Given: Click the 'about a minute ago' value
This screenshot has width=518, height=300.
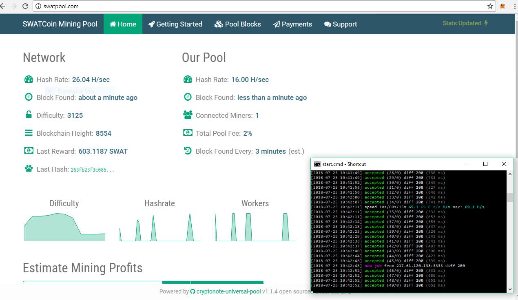Looking at the screenshot, I should coord(108,97).
